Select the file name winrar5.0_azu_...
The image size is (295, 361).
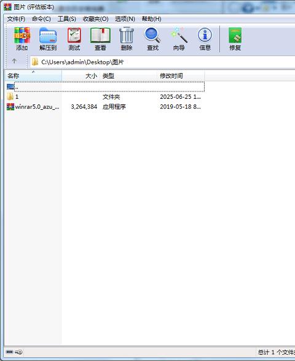coord(37,107)
